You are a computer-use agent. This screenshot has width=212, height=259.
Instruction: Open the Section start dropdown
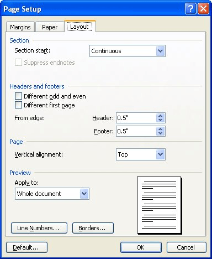128,51
